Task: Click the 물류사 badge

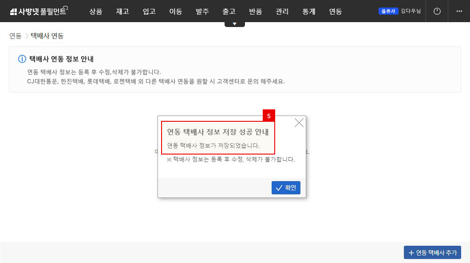Action: click(x=388, y=11)
